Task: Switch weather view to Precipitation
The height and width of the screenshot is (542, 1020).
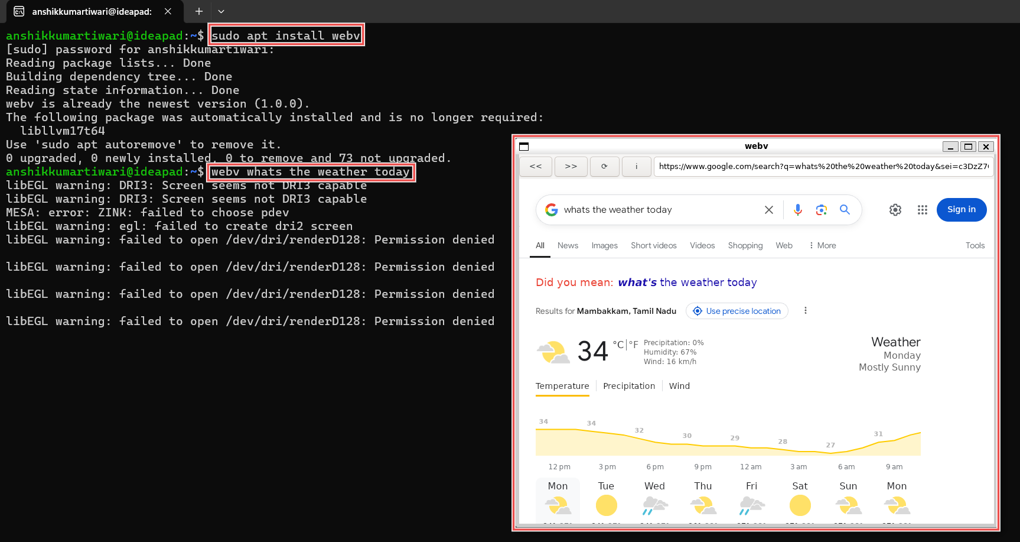Action: click(x=628, y=385)
